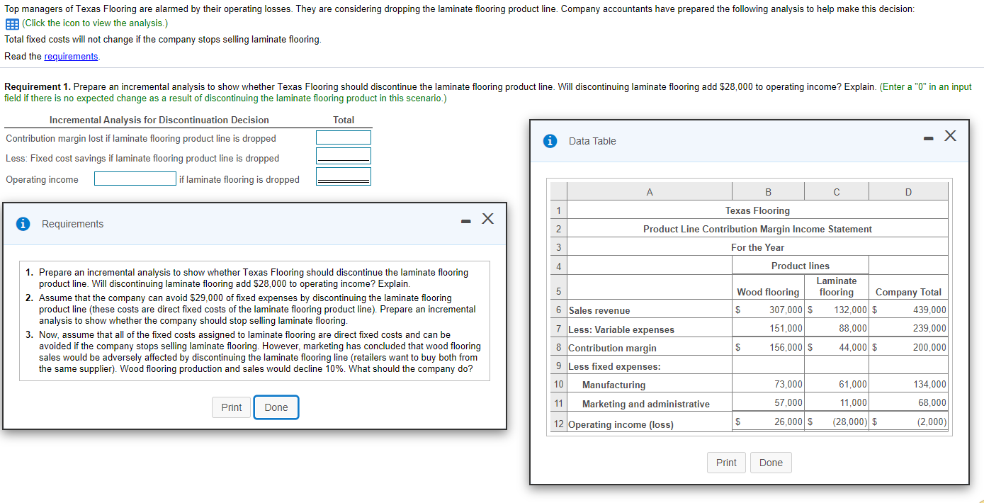Viewport: 984px width, 503px height.
Task: Click the Incremental Analysis for Discontinuation Decision heading
Action: pos(159,120)
